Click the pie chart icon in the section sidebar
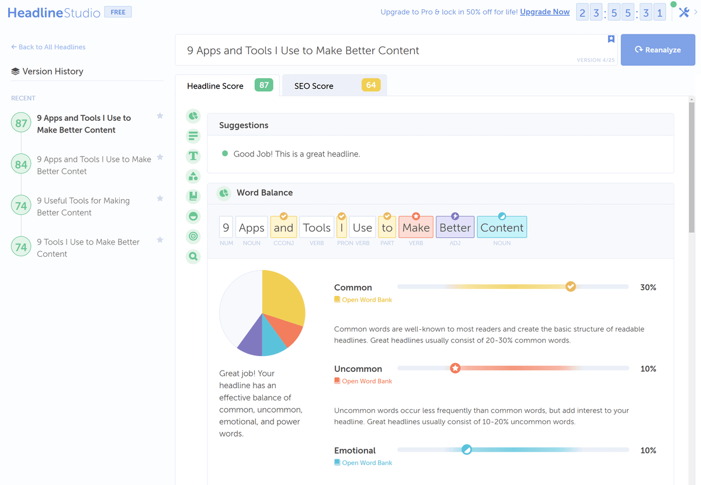This screenshot has width=701, height=485. 193,116
